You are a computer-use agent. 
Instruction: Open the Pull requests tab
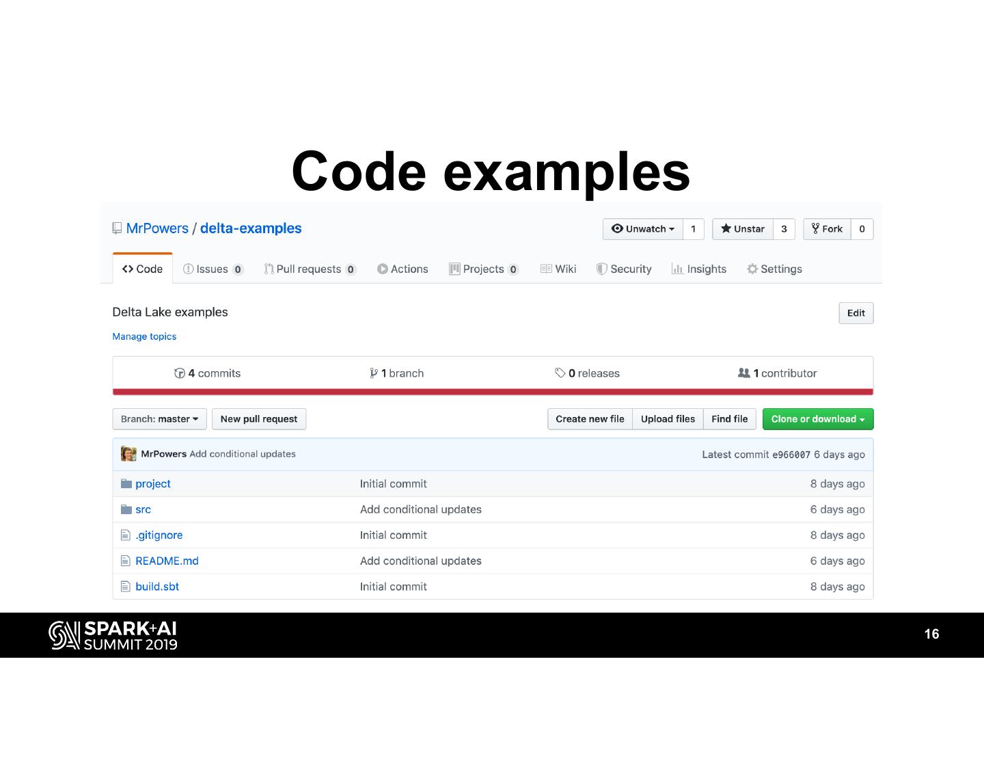pos(309,269)
